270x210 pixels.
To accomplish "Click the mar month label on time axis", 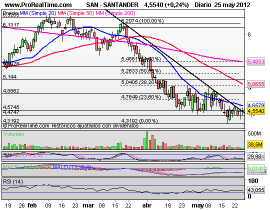I will coord(88,205).
